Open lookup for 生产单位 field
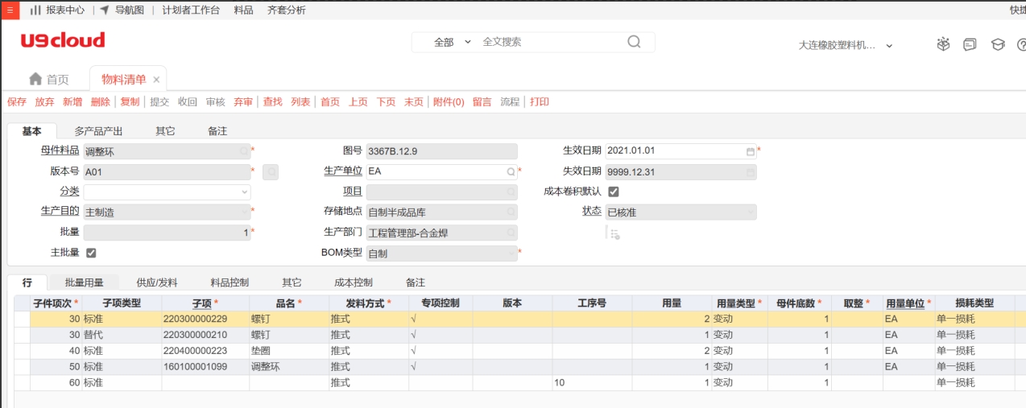Screen dimensions: 1026x408 [x=511, y=171]
